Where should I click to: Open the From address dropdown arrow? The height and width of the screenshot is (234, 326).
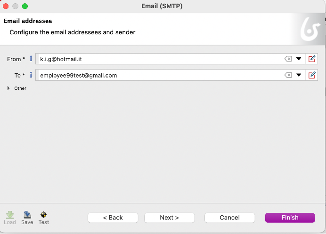point(299,59)
